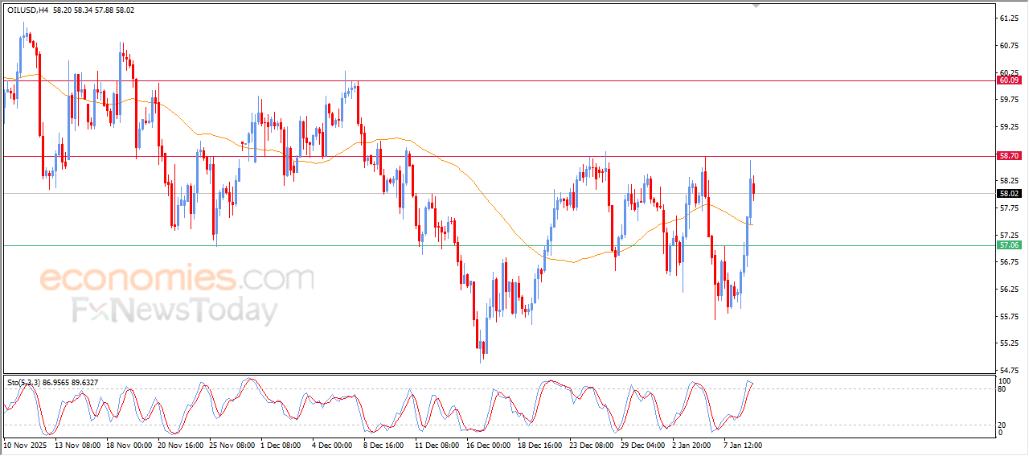Screen dimensions: 1029x456
Task: Select the stochastic 80 level label
Action: (1002, 389)
